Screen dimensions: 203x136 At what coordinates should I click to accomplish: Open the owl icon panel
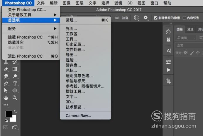[168, 40]
